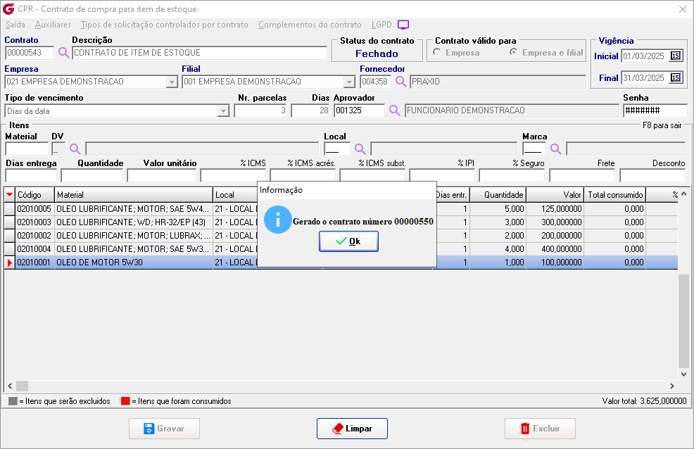Click the Local code input field
This screenshot has width=694, height=449.
[x=337, y=148]
